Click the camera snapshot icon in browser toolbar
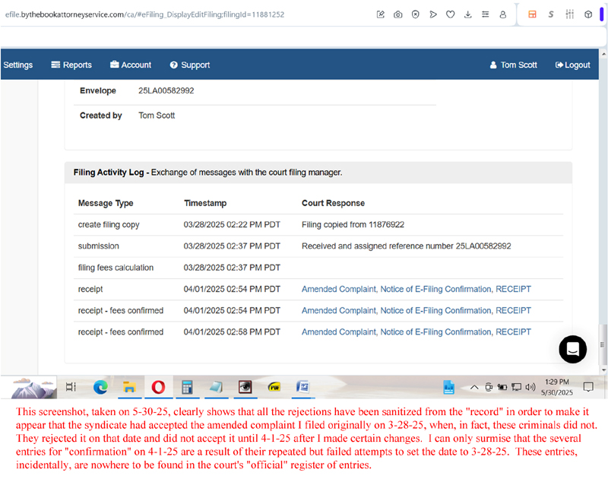Screen dimensions: 608x479 pyautogui.click(x=398, y=14)
